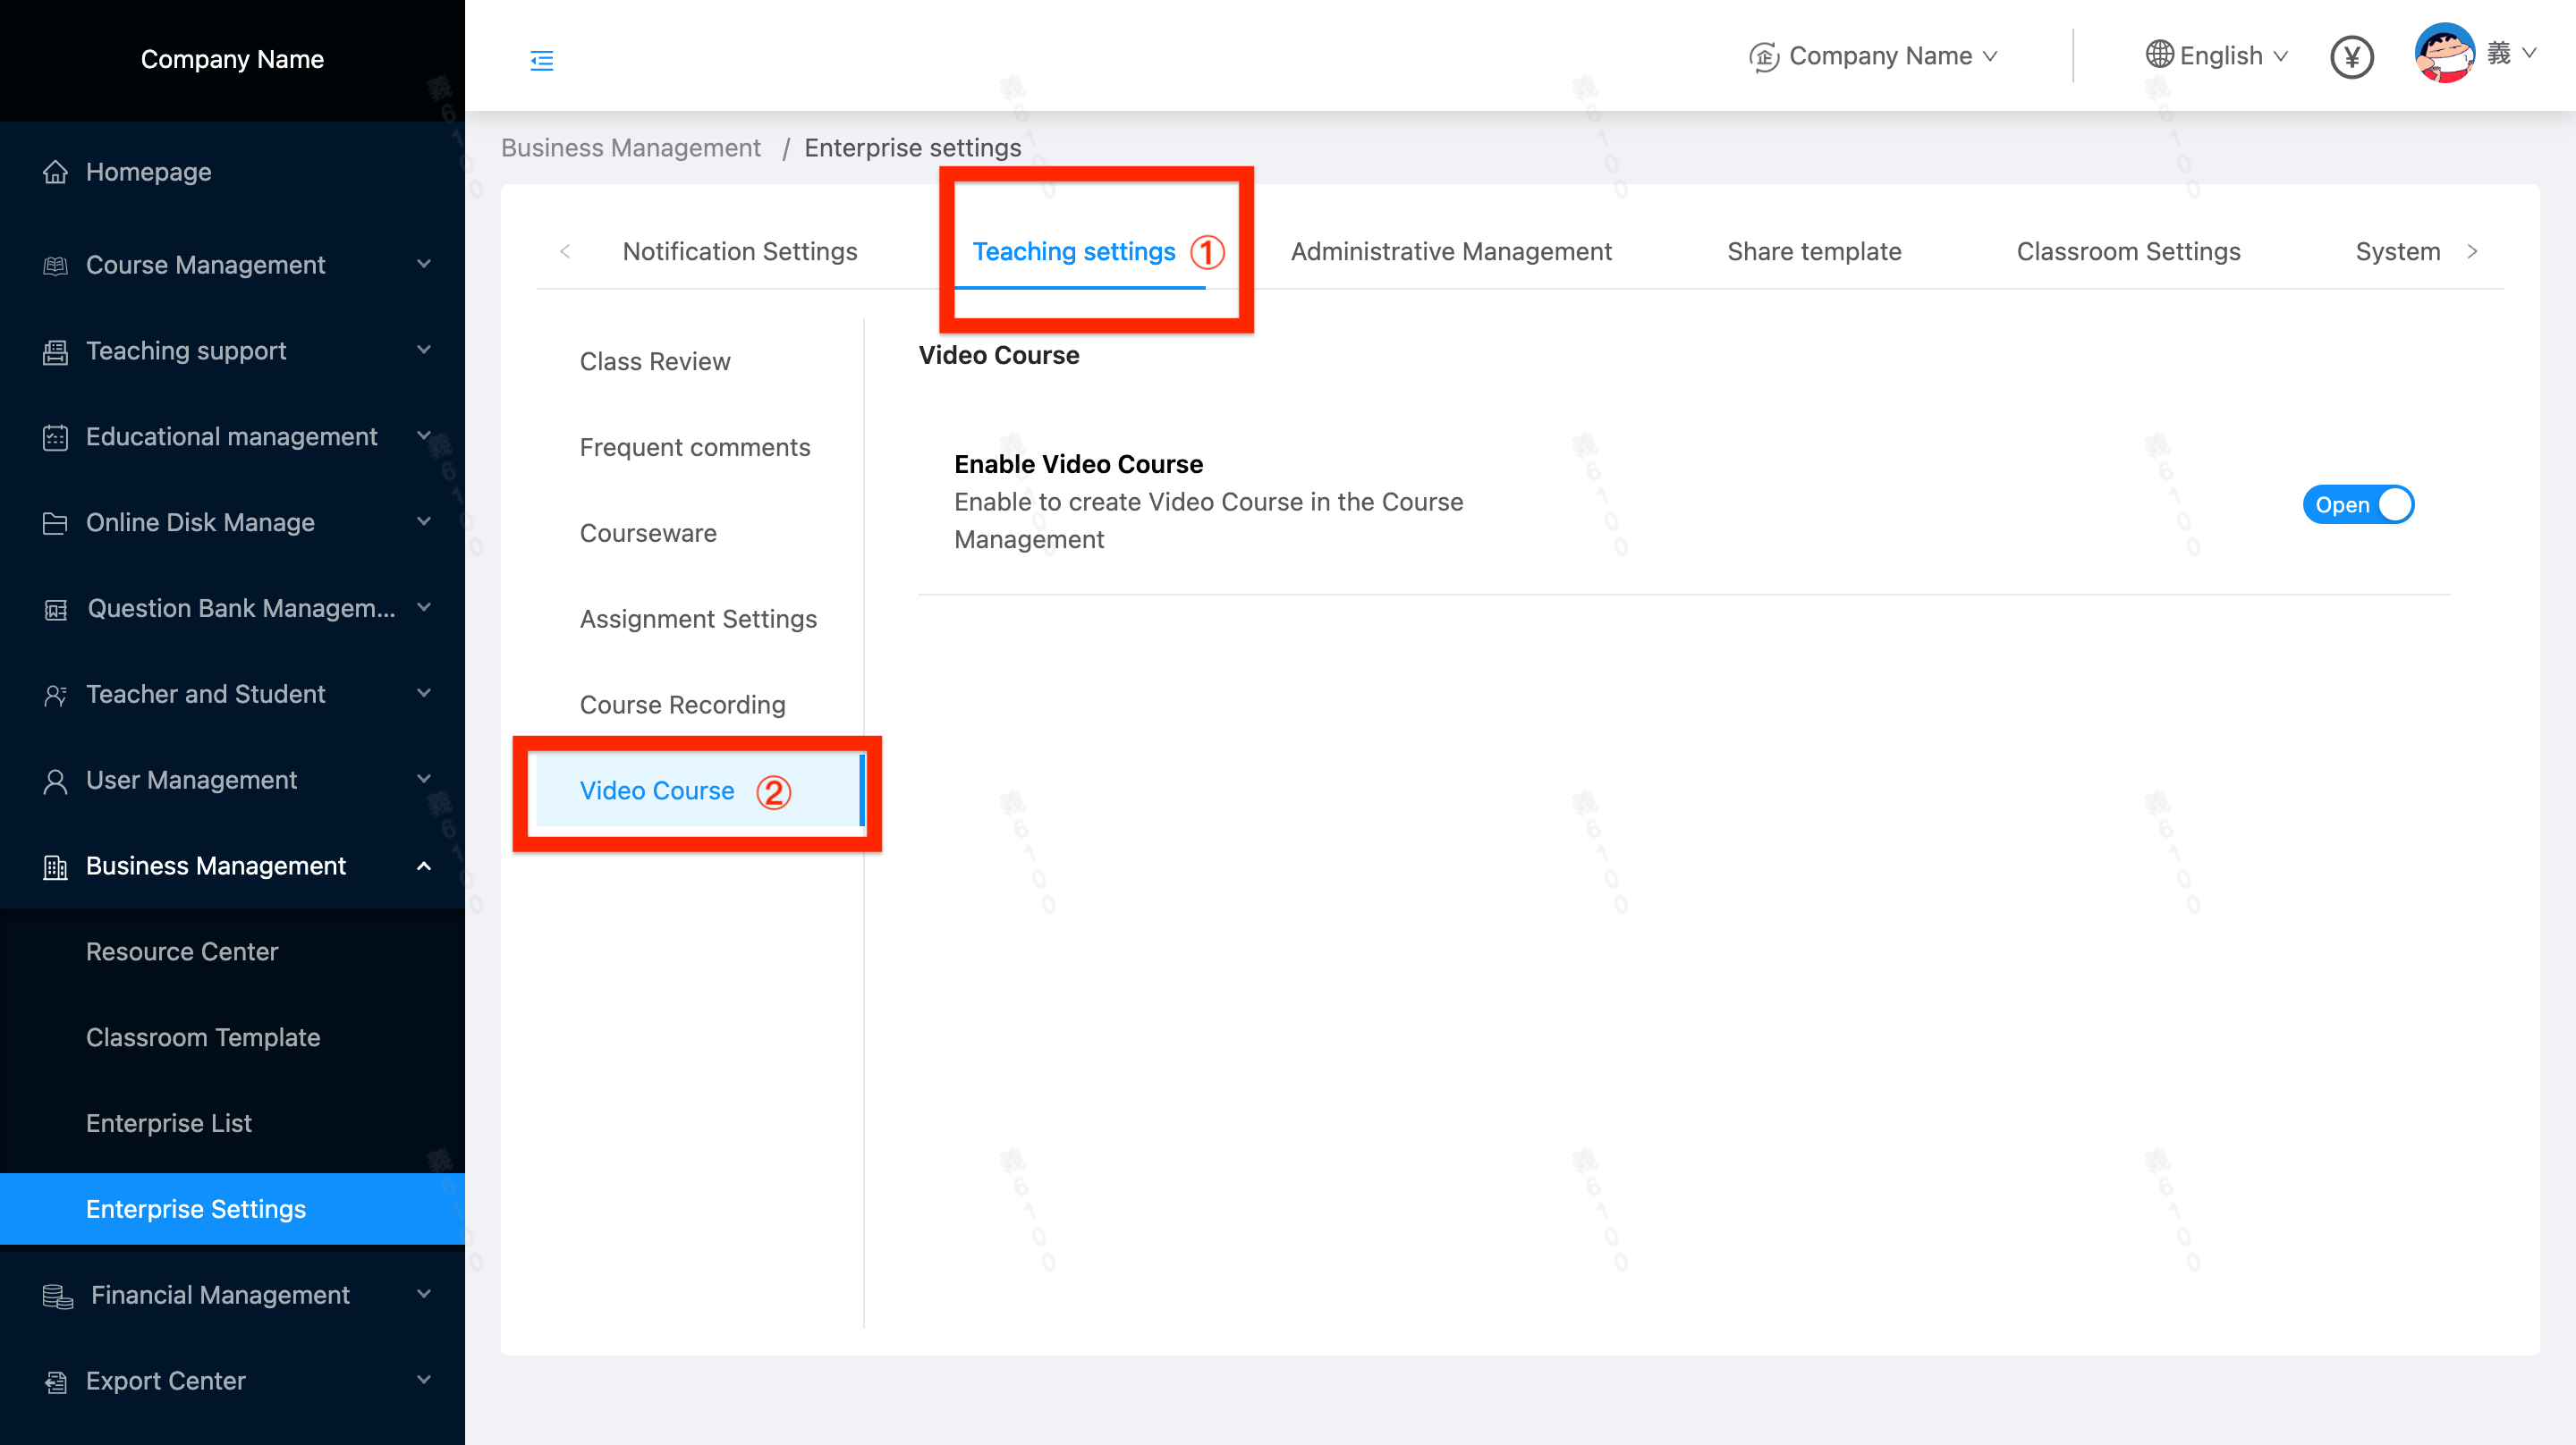2576x1445 pixels.
Task: Open the Classroom Settings tab
Action: (2127, 251)
